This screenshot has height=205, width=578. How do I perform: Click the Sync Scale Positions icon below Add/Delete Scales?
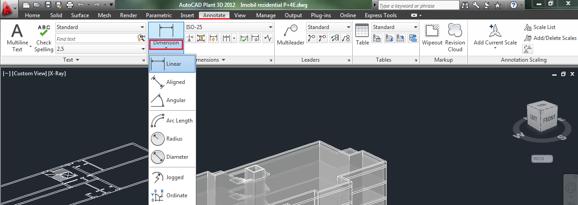[x=528, y=48]
